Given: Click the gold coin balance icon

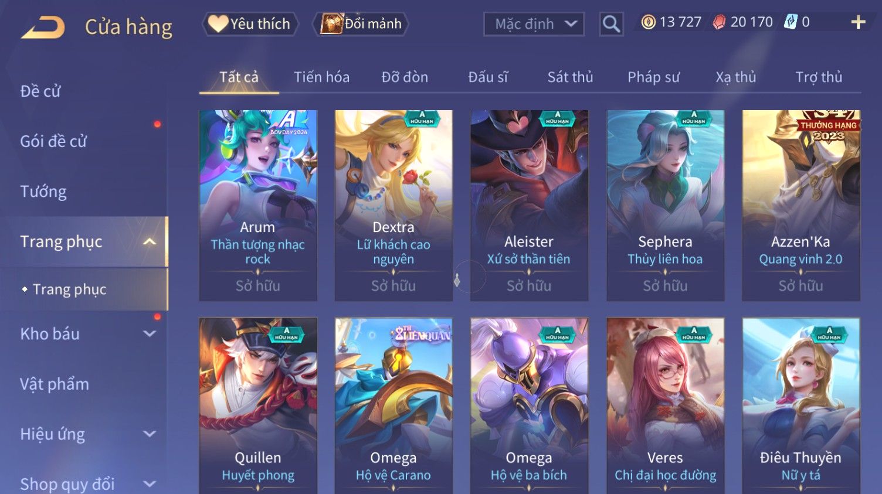Looking at the screenshot, I should [x=648, y=22].
